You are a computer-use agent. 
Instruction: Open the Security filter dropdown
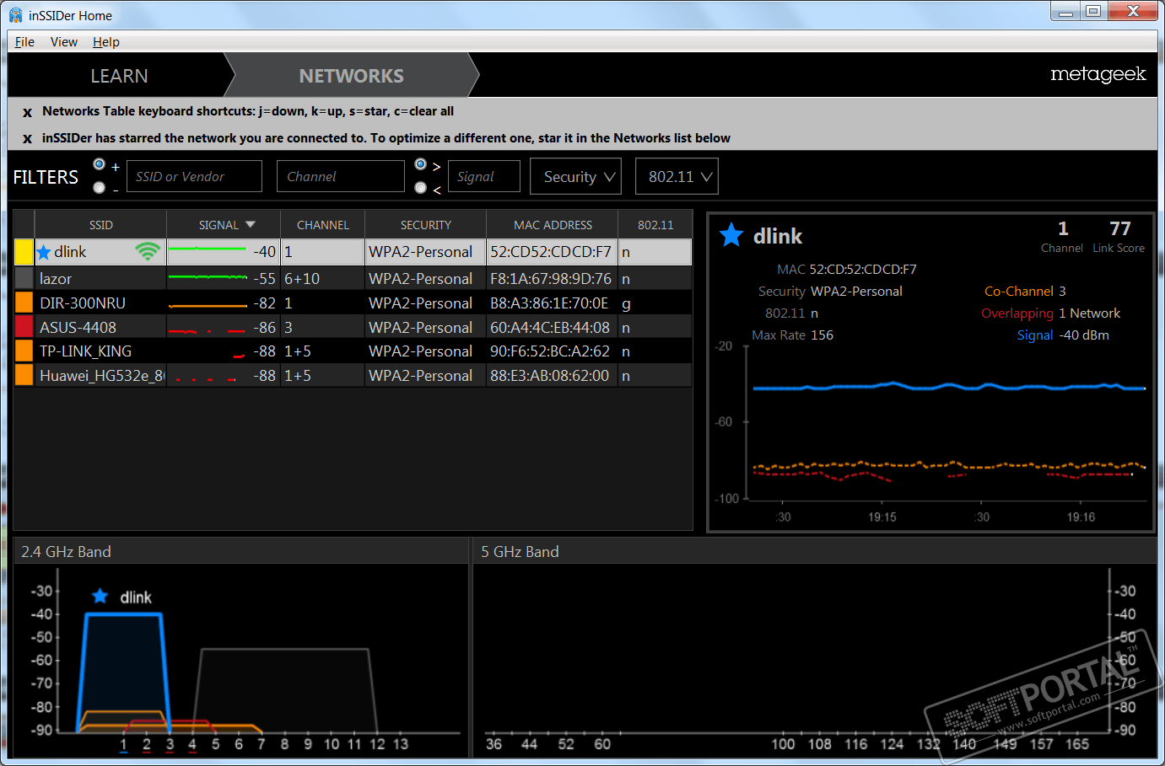click(576, 176)
